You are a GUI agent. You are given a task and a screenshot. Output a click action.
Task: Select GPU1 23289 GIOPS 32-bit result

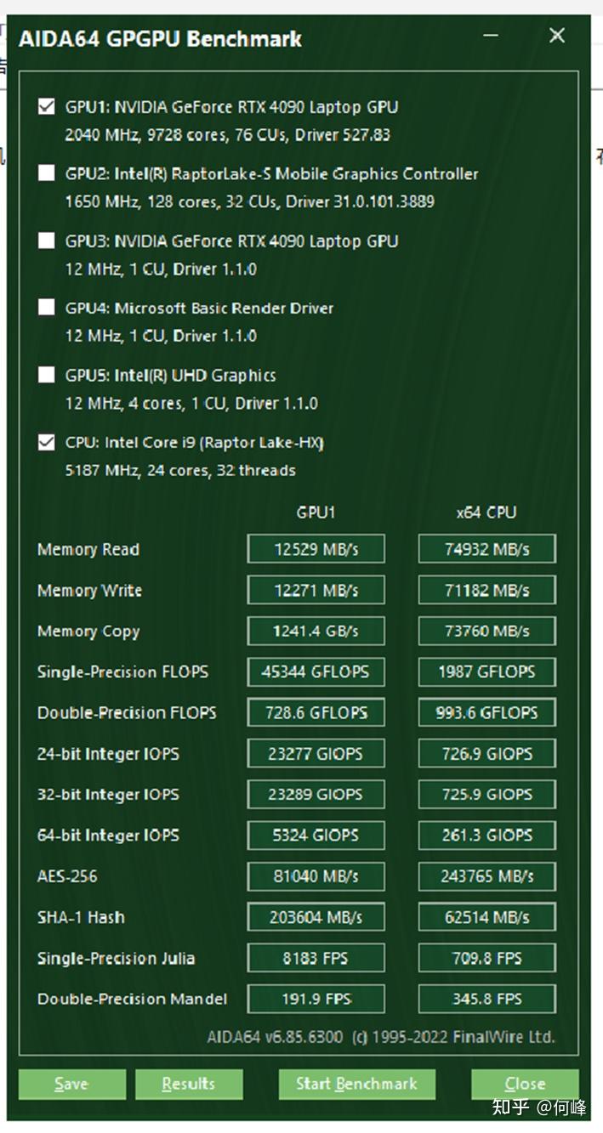click(316, 794)
